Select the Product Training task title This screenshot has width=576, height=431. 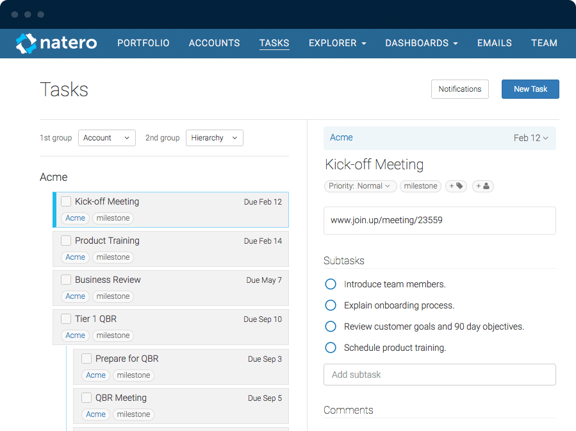coord(107,241)
